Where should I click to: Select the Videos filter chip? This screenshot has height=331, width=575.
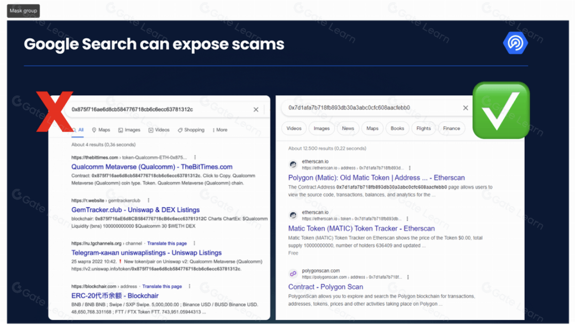click(294, 128)
